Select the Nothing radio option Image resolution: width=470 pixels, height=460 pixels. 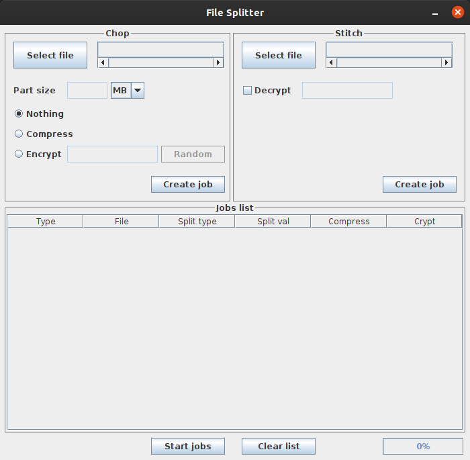tap(19, 114)
